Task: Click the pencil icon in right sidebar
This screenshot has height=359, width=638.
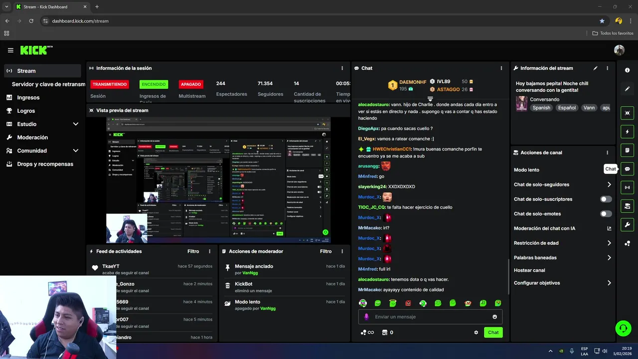Action: 627,89
